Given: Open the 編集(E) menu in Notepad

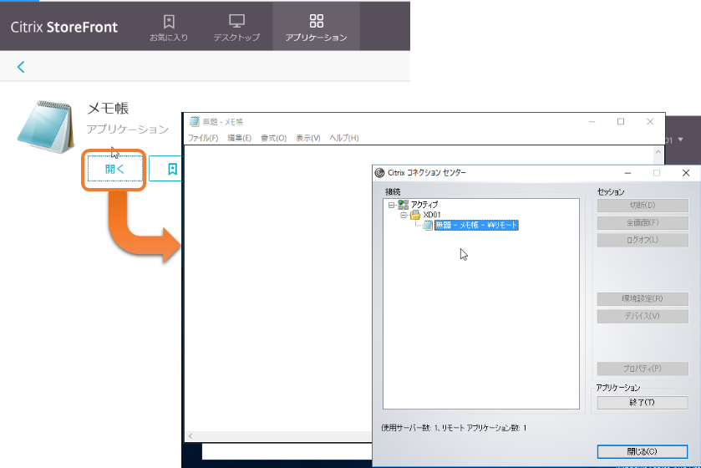Looking at the screenshot, I should (x=240, y=138).
